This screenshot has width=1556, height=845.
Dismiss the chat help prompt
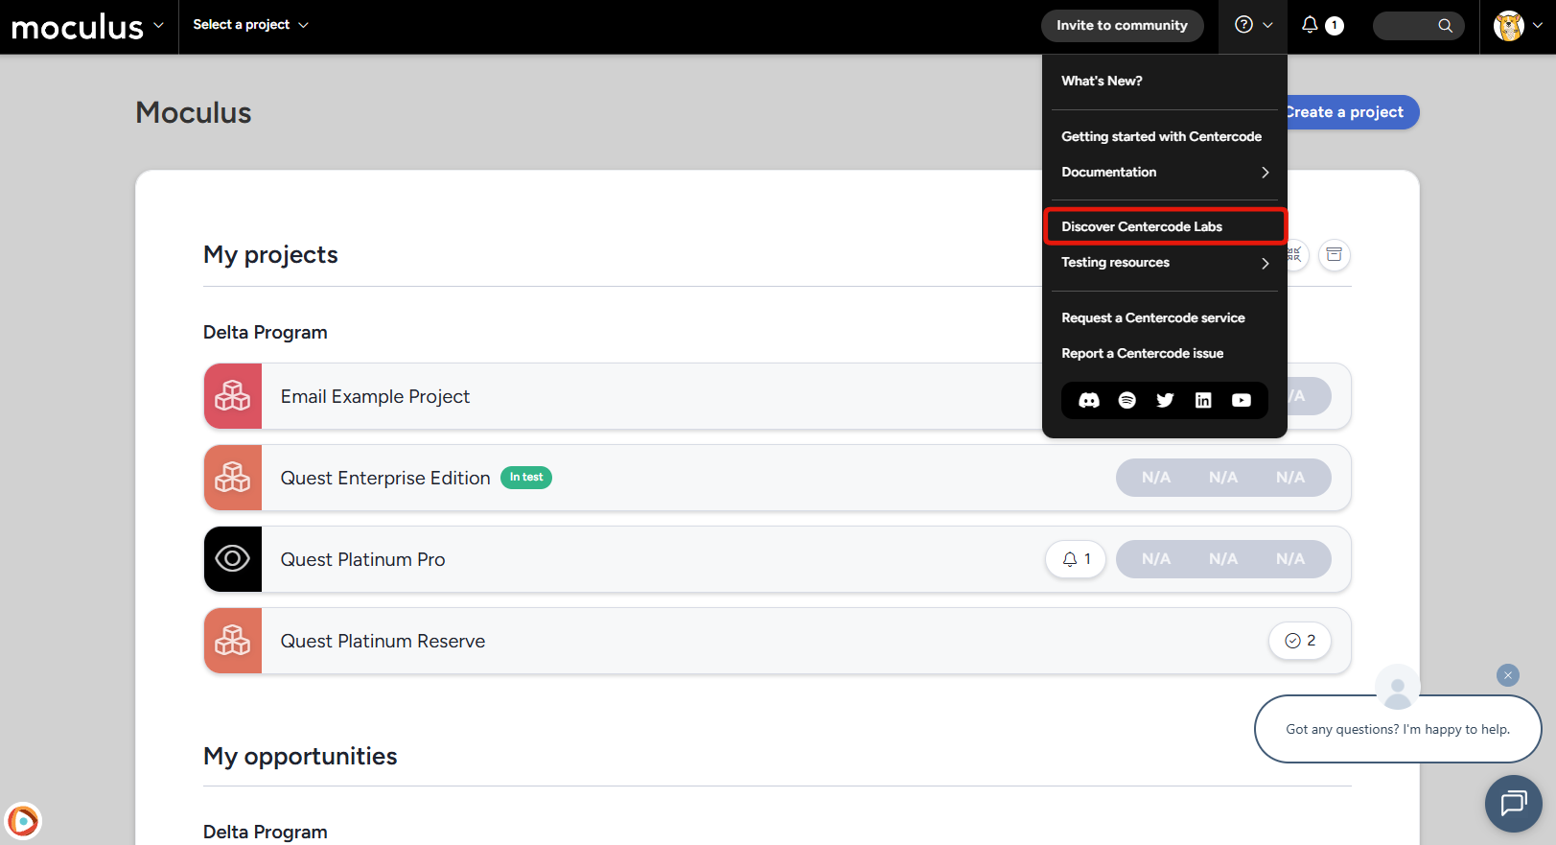[1507, 675]
